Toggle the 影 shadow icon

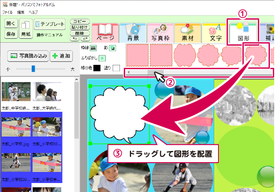112,48
